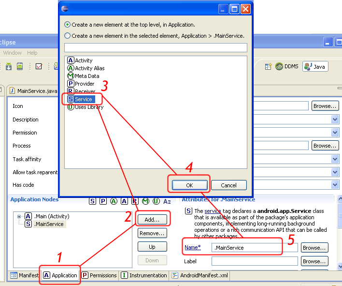
Task: Click the Name* hyperlink label
Action: click(193, 247)
